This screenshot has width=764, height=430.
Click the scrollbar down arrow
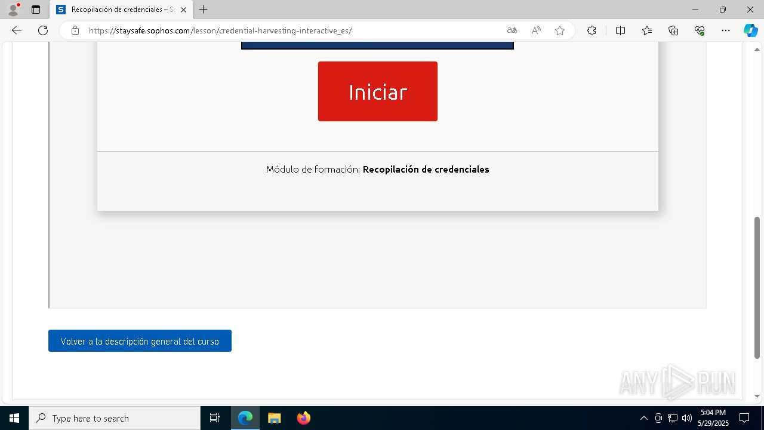click(x=757, y=396)
